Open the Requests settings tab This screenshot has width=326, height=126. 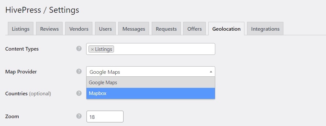pos(166,29)
